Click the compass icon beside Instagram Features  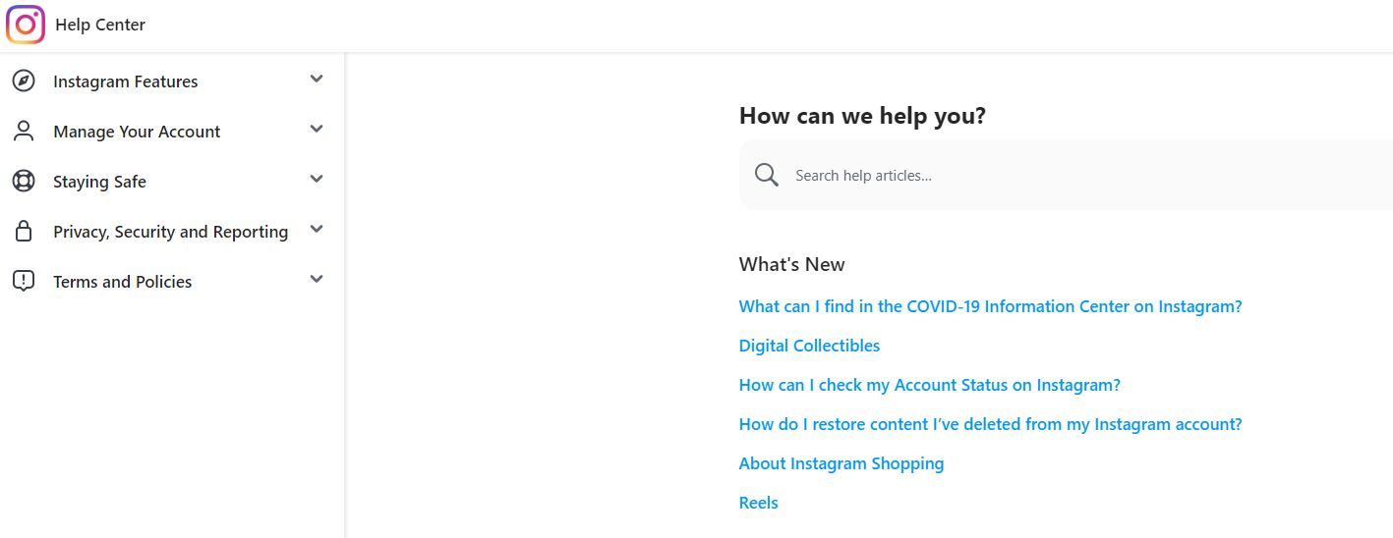[x=24, y=81]
